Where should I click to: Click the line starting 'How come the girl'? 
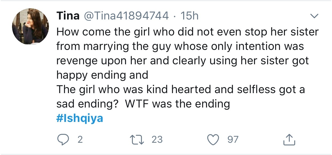click(x=187, y=32)
